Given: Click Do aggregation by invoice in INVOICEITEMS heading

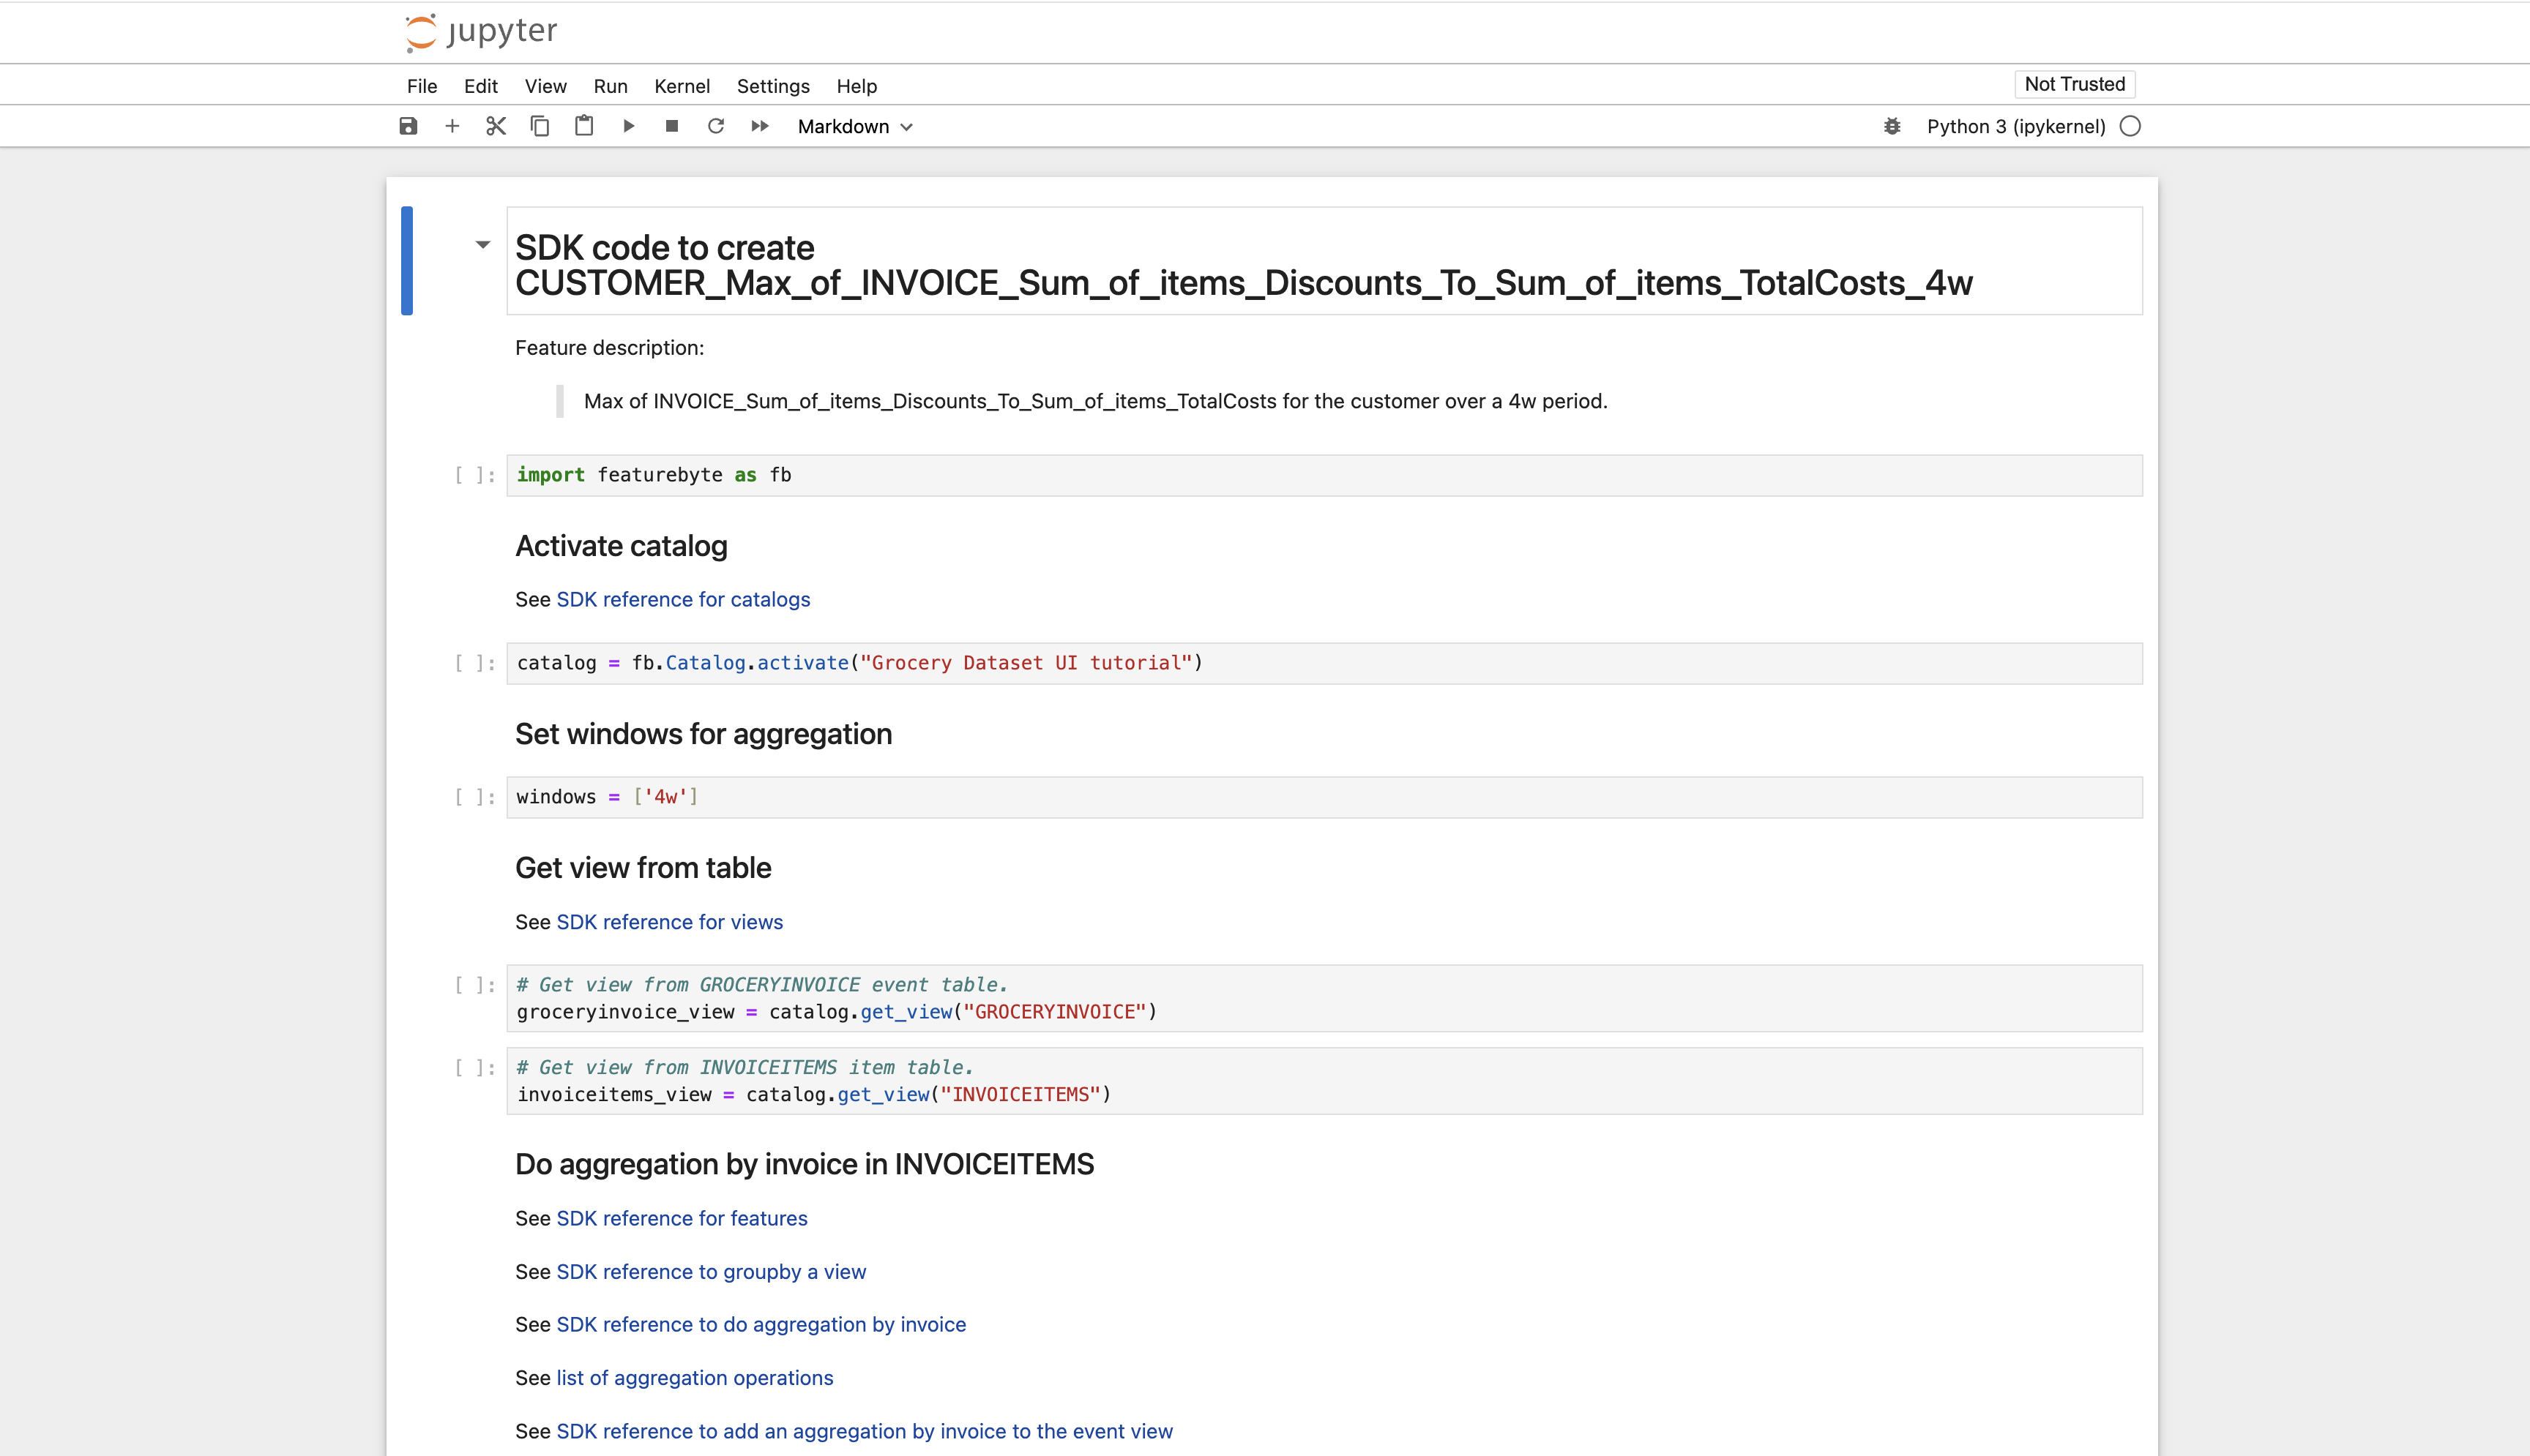Looking at the screenshot, I should pyautogui.click(x=805, y=1164).
